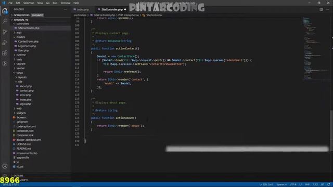Open LoginForm.php in models
The height and width of the screenshot is (187, 333).
27,46
